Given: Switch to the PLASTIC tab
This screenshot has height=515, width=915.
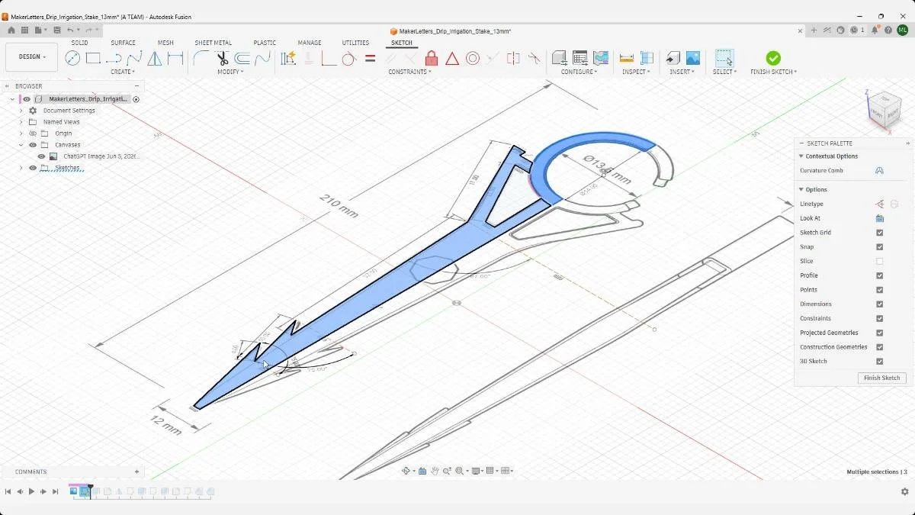Looking at the screenshot, I should point(265,43).
